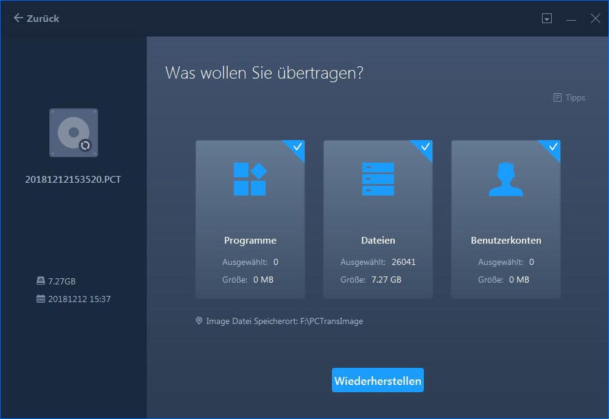Close the application window
The width and height of the screenshot is (609, 419).
point(596,18)
